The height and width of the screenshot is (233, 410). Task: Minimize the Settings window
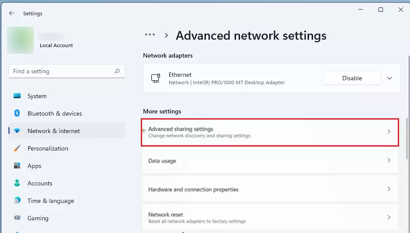[361, 10]
